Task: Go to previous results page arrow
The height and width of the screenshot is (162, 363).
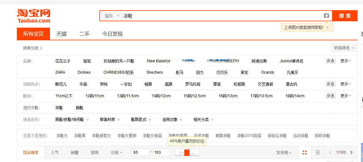Action: click(330, 152)
